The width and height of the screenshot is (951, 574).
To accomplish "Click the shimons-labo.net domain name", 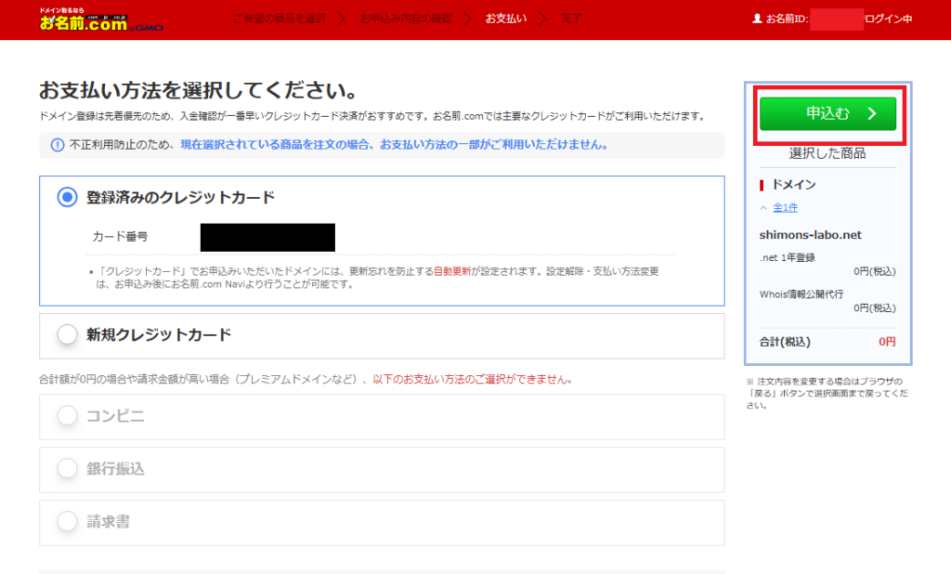I will (810, 235).
